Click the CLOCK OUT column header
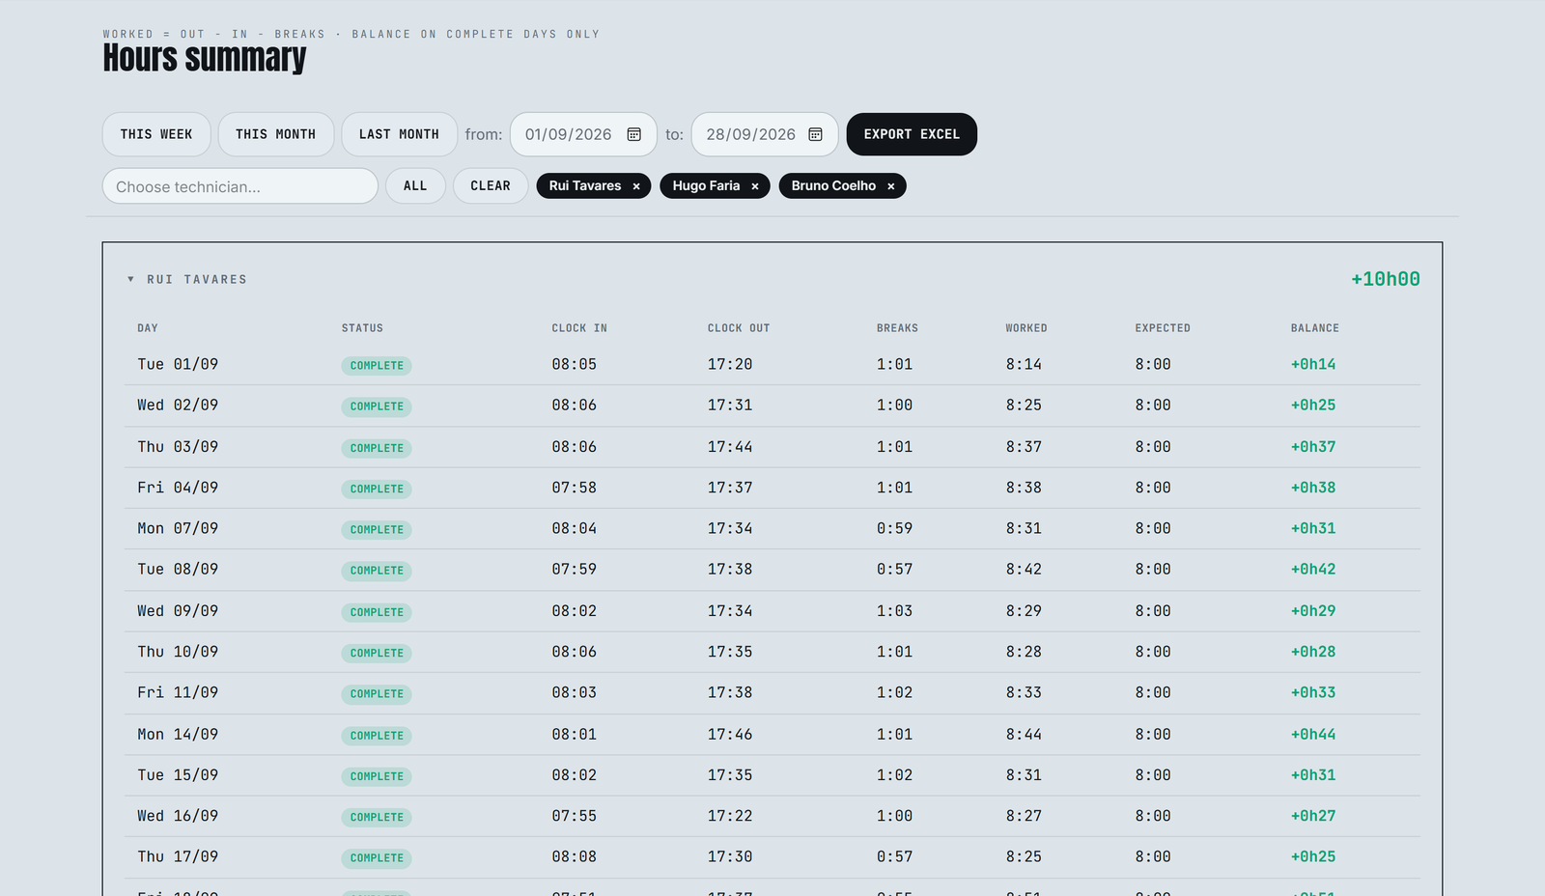The height and width of the screenshot is (896, 1545). (x=739, y=328)
